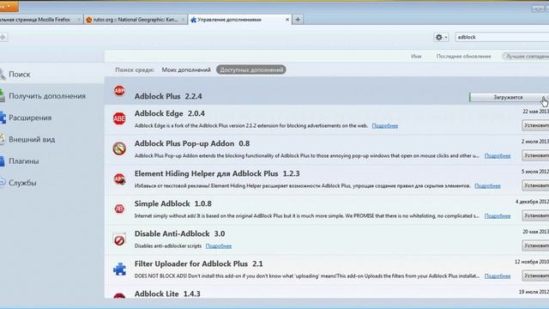
Task: Open the gear tools menu
Action: 441,37
